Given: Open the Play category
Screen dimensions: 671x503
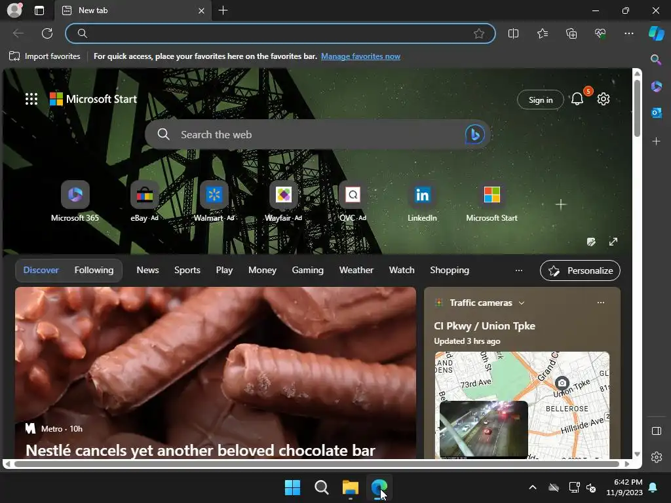Looking at the screenshot, I should 224,270.
